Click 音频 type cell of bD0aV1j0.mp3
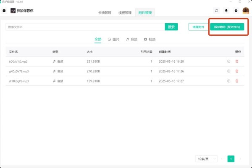 [x=58, y=61]
